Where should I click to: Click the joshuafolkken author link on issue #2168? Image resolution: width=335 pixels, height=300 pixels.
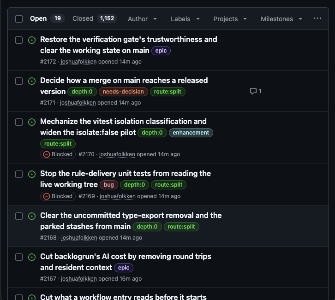click(x=79, y=238)
